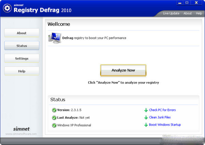This screenshot has width=205, height=145.
Task: Click the gear logo icon in title bar
Action: [7, 8]
